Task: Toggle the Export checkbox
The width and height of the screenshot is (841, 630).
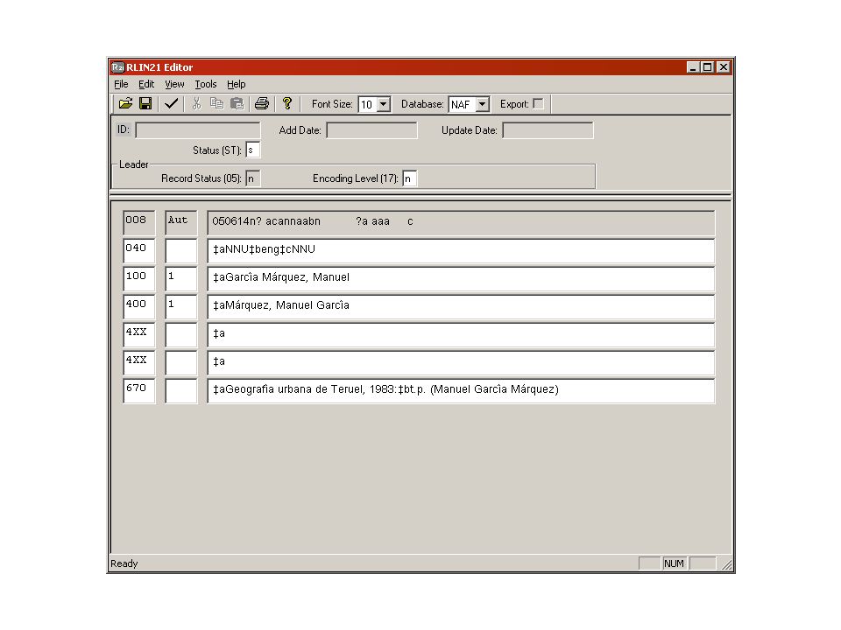Action: tap(539, 104)
